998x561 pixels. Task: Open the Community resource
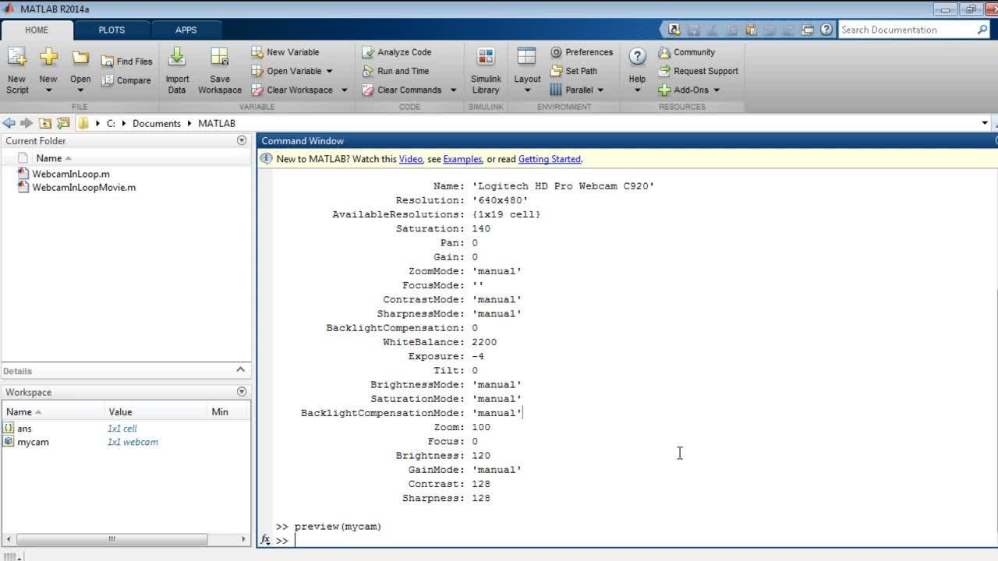(x=687, y=52)
